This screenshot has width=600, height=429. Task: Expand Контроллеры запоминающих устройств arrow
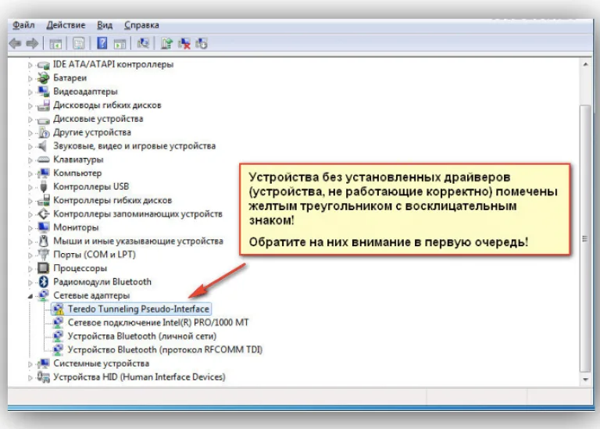[30, 214]
